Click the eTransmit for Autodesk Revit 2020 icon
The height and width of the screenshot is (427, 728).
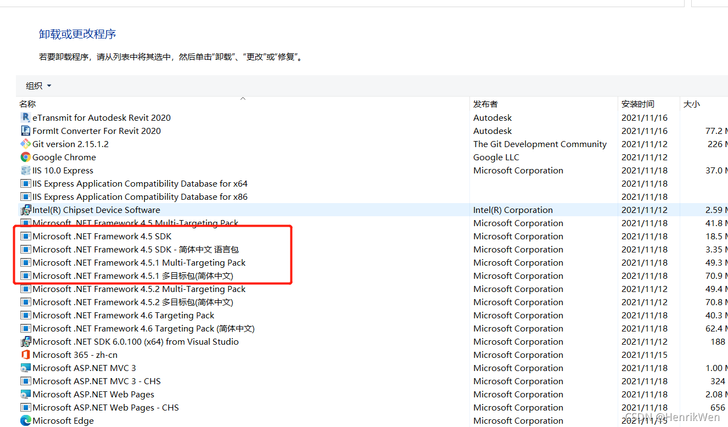(x=25, y=117)
